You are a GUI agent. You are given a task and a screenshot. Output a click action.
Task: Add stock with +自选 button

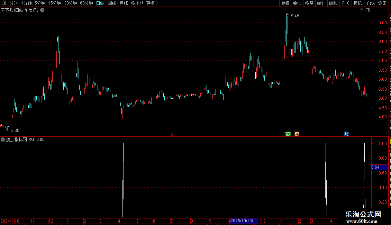370,3
